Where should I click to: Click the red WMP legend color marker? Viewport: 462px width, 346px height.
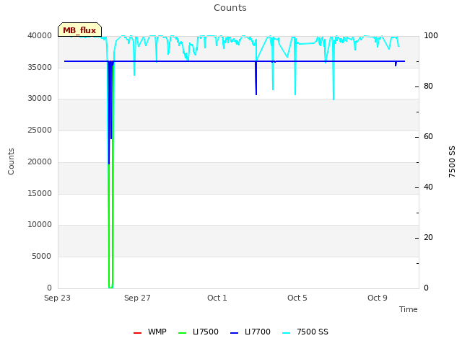[138, 333]
